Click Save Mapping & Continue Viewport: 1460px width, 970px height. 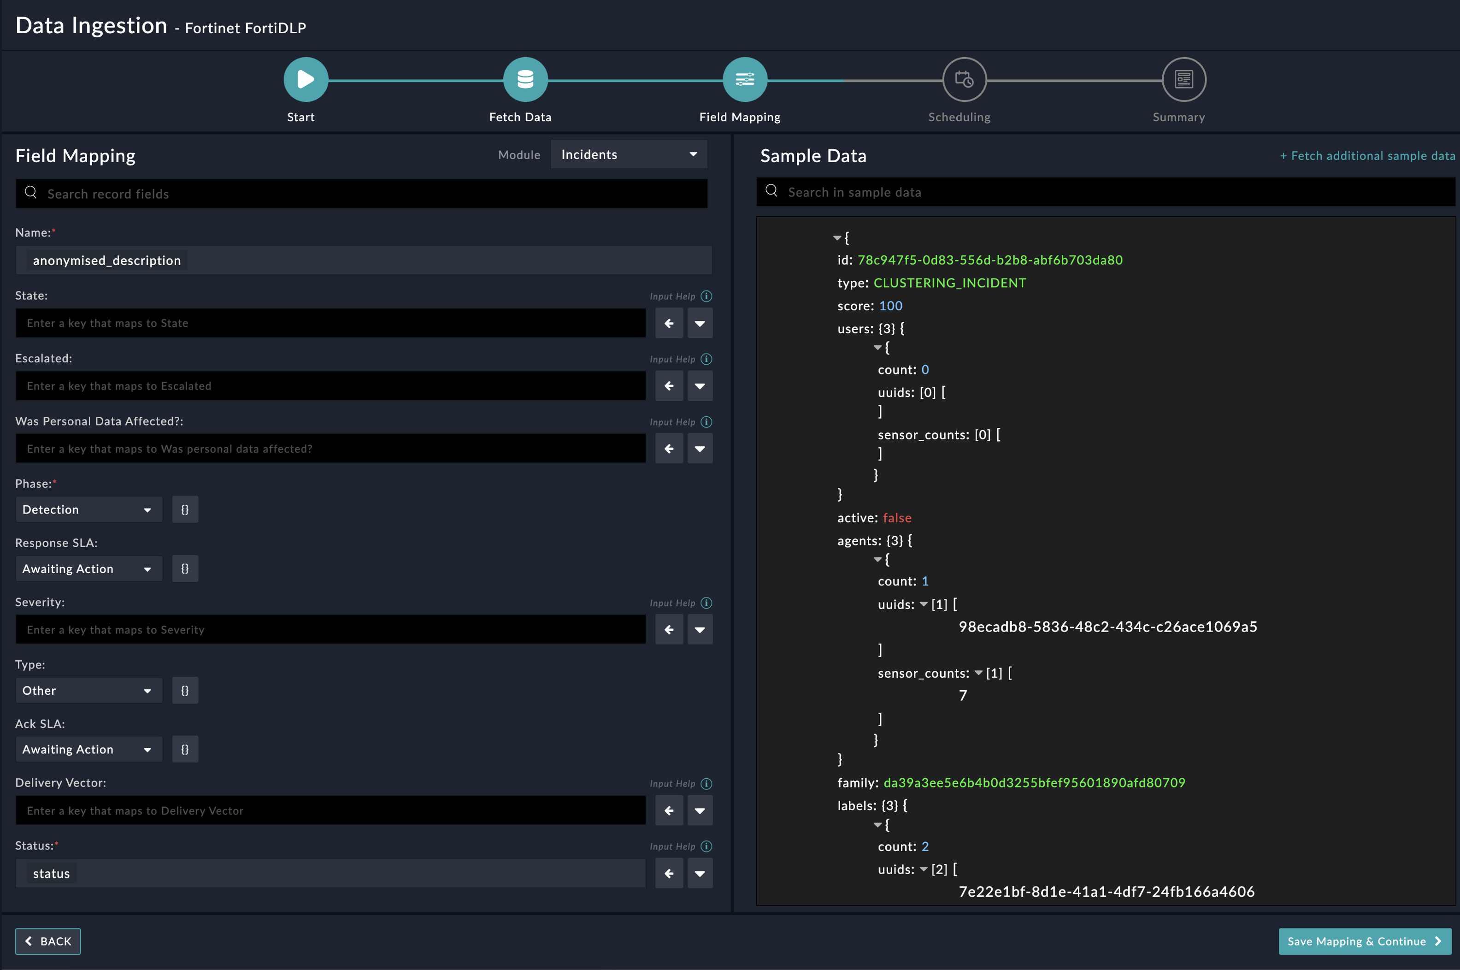coord(1365,941)
